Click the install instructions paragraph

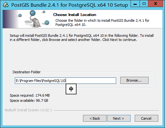(82, 37)
